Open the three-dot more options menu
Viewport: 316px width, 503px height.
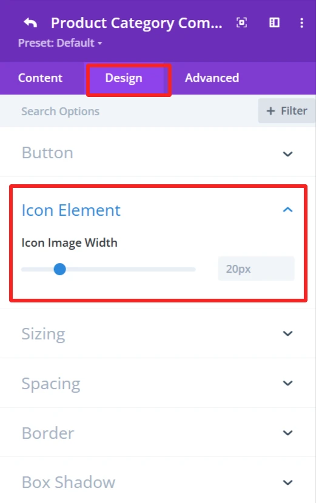[301, 23]
